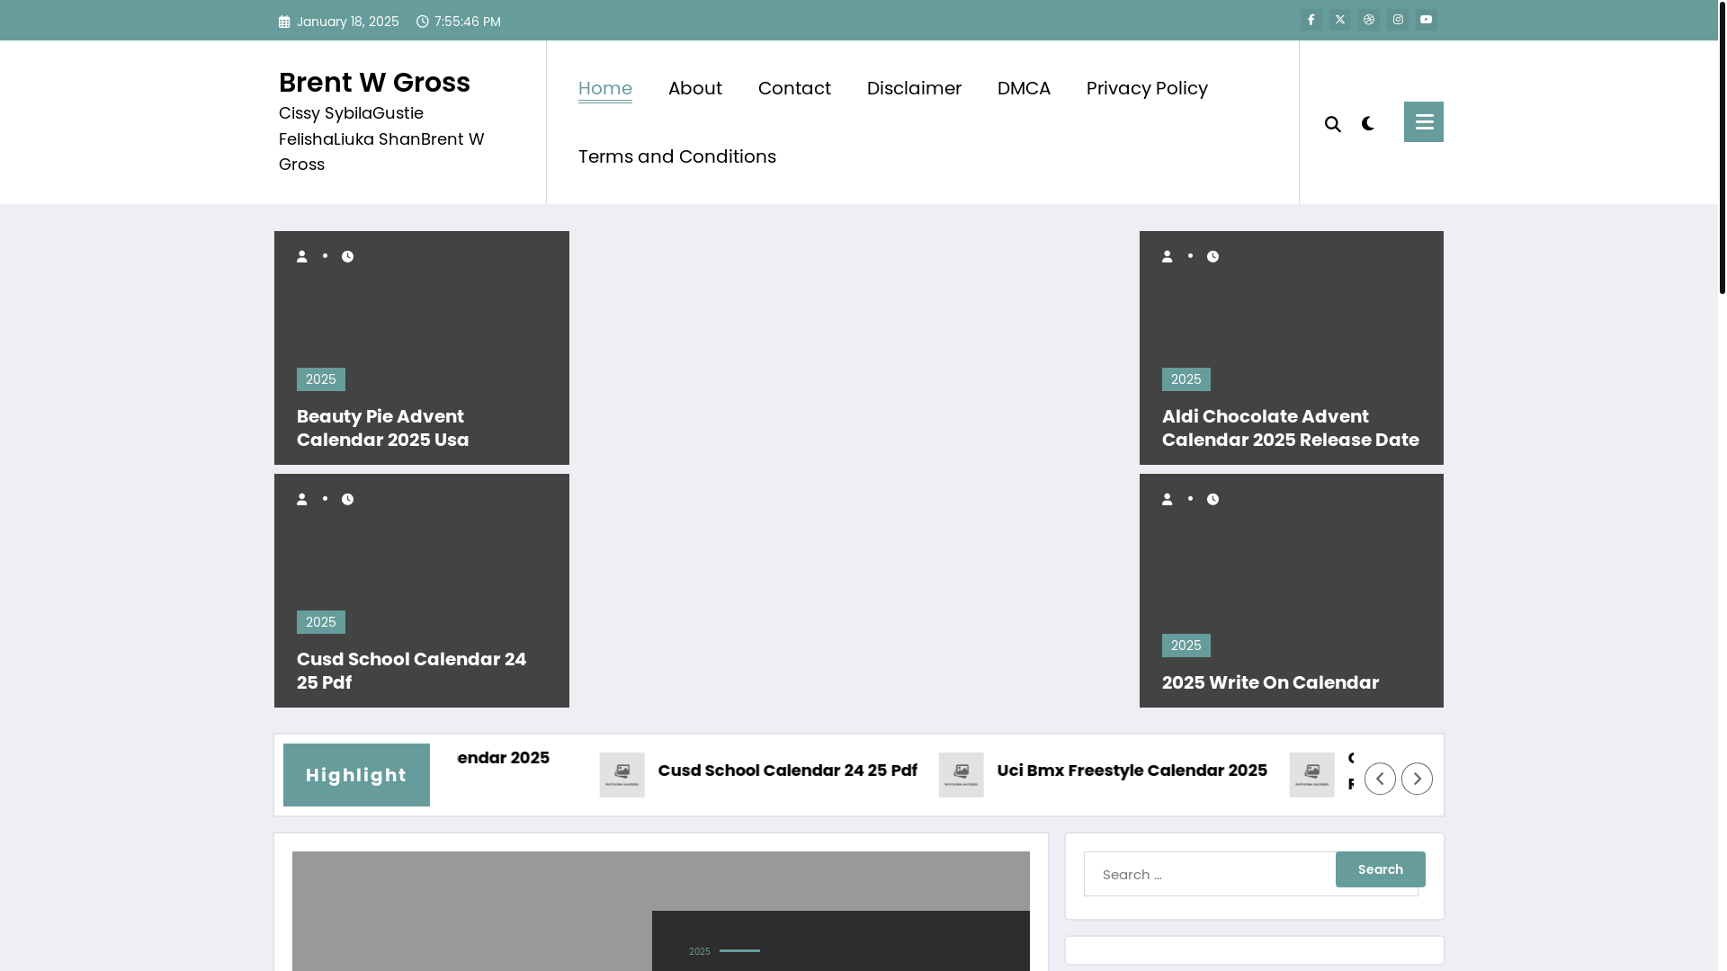Go to previous highlight slide arrow

1380,779
